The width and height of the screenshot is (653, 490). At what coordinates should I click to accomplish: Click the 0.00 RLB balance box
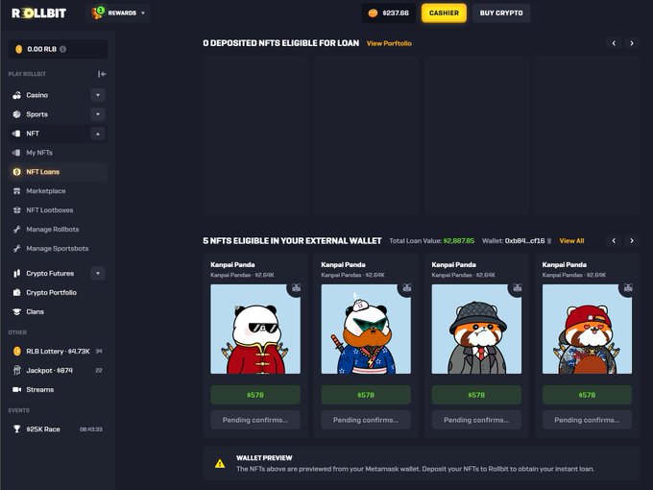tap(58, 49)
